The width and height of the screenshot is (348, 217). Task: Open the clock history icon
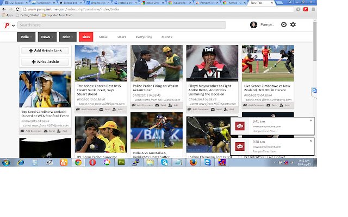point(284,24)
